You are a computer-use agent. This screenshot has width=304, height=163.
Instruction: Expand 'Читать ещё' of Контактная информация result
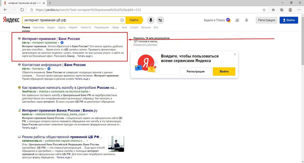82,79
